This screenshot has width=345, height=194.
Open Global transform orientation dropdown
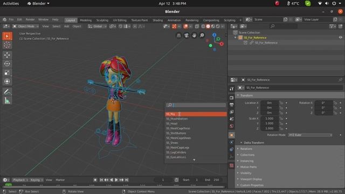[x=97, y=26]
